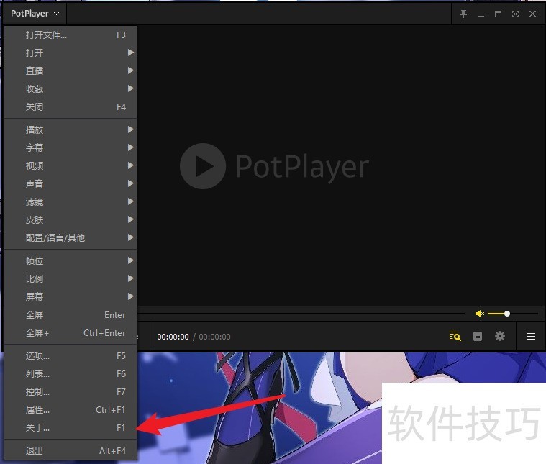
Task: Open 控制... menu entry
Action: tap(70, 392)
